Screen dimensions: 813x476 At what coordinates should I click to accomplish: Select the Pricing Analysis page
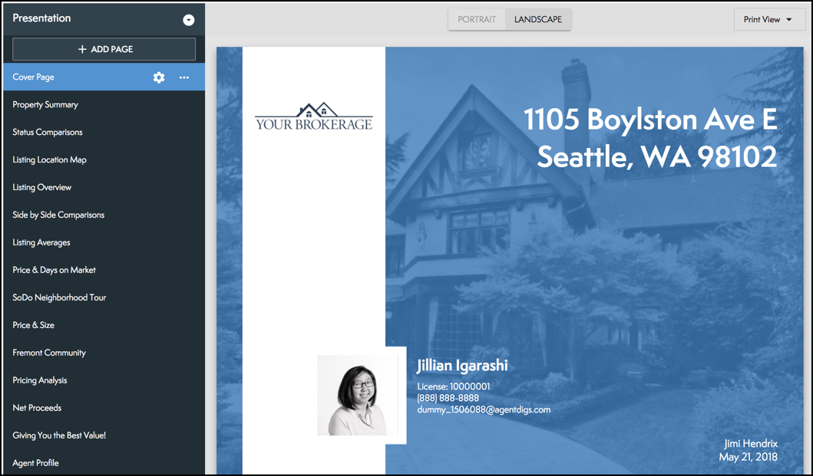(40, 381)
